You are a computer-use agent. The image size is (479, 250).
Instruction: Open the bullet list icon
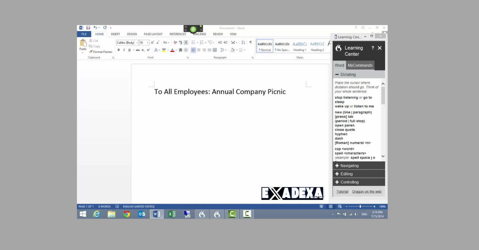pos(194,42)
